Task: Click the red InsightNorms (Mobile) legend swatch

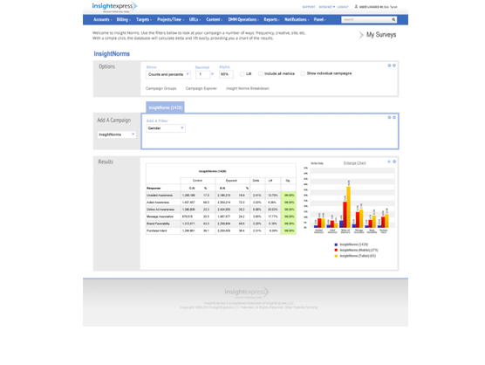Action: 336,250
